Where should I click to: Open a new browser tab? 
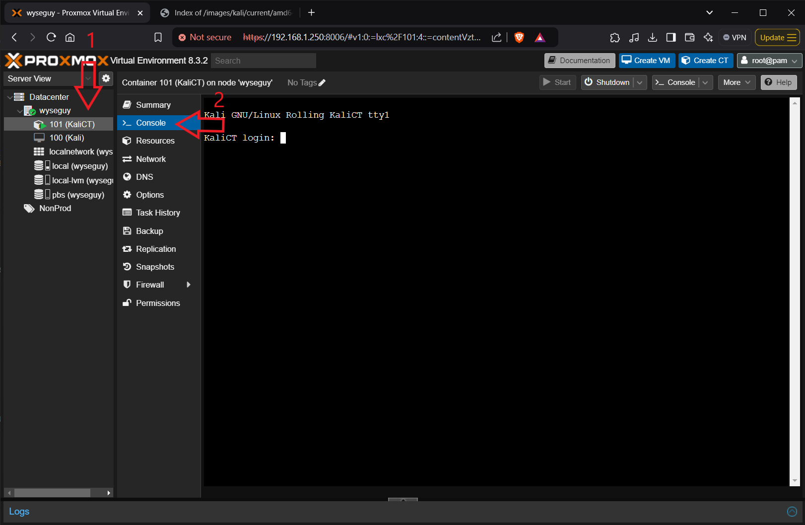pyautogui.click(x=312, y=13)
